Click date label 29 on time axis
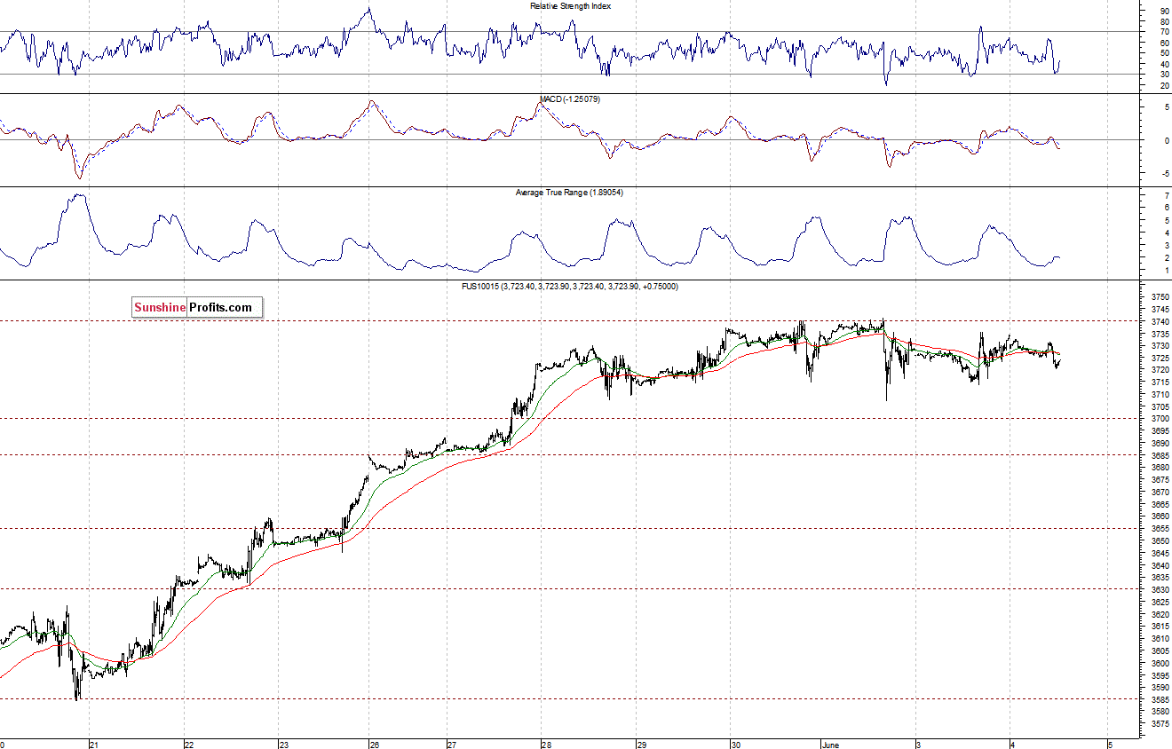Screen dimensions: 1172x749 (x=642, y=745)
